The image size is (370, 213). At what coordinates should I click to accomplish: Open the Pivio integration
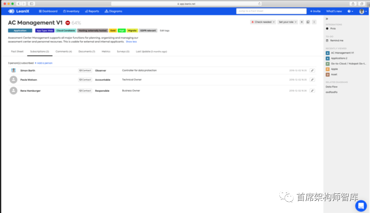(x=331, y=29)
